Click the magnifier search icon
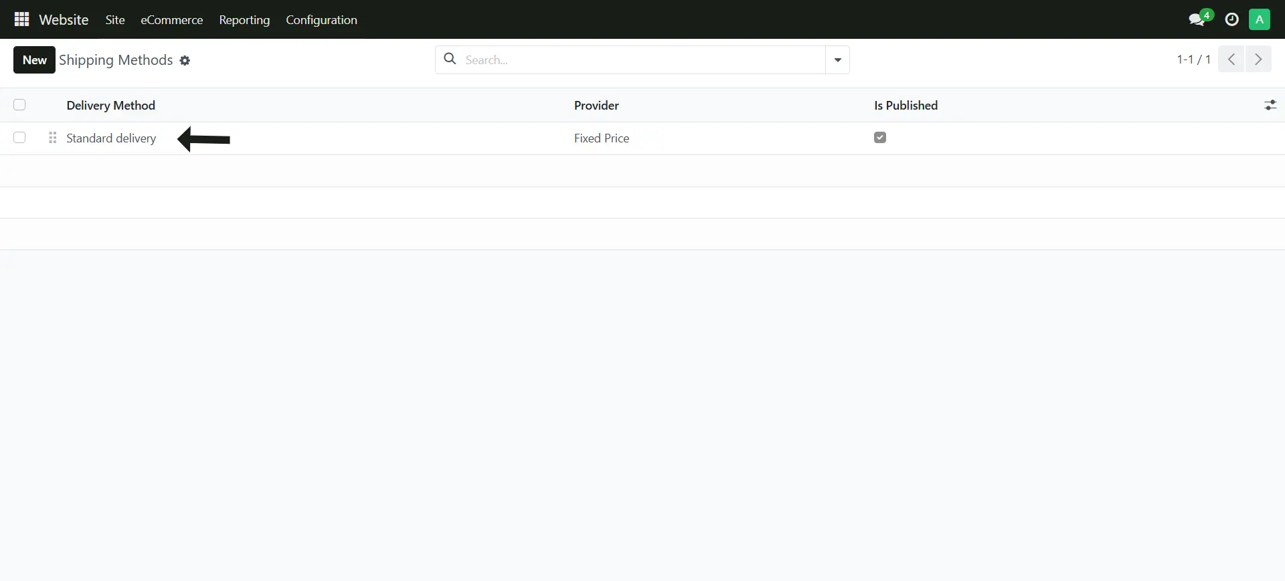 (x=450, y=60)
